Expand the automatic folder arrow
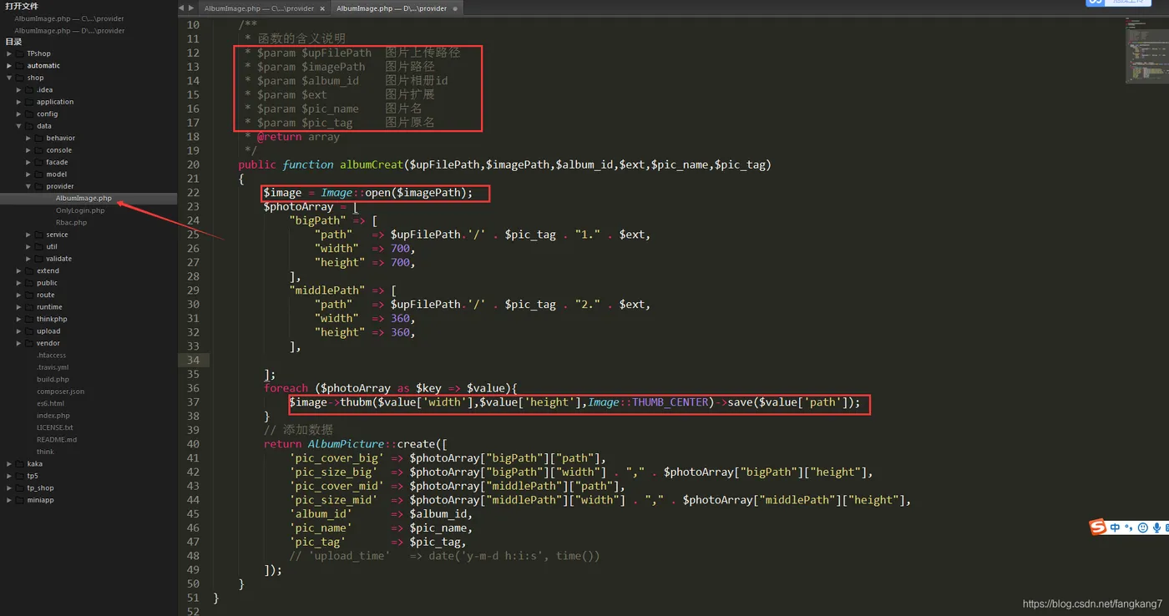Image resolution: width=1169 pixels, height=616 pixels. click(9, 65)
